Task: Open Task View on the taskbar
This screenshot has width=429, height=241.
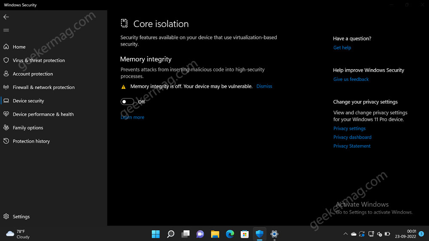Action: 185,234
